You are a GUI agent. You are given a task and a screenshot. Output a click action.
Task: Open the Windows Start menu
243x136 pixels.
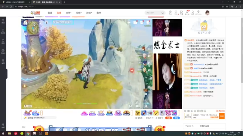3,134
